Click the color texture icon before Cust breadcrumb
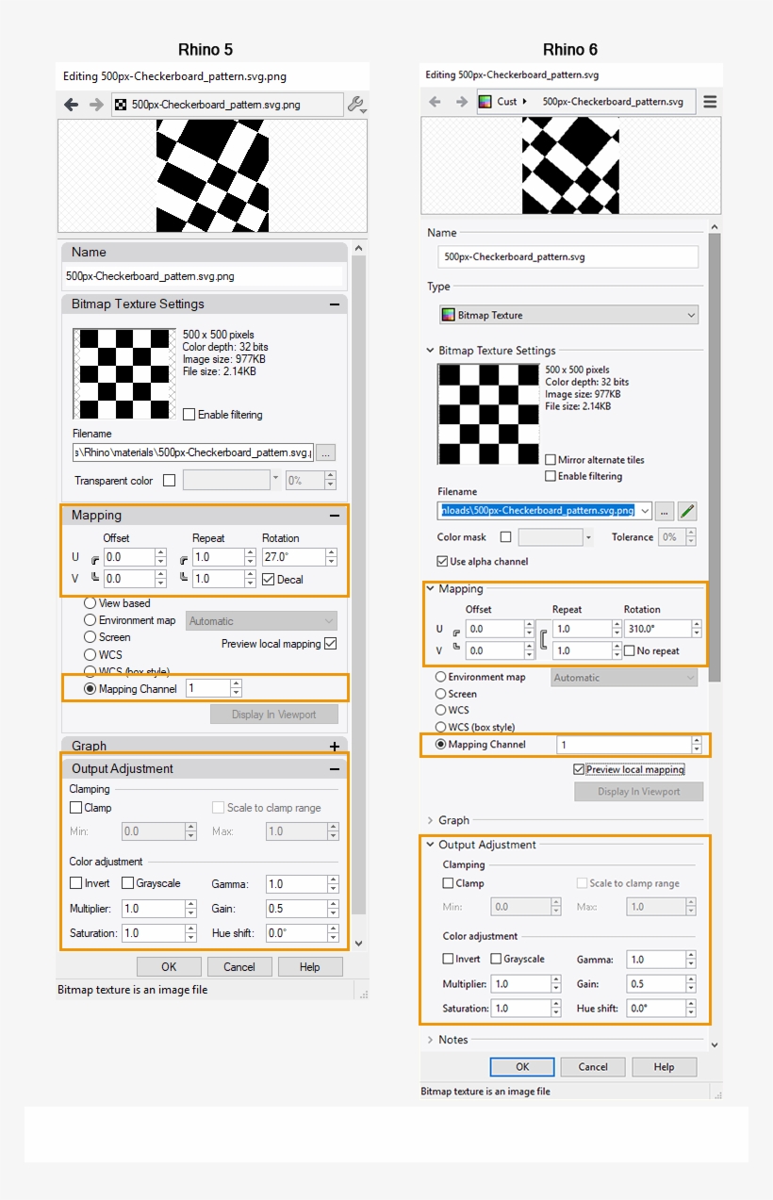Viewport: 773px width, 1200px height. (x=485, y=100)
